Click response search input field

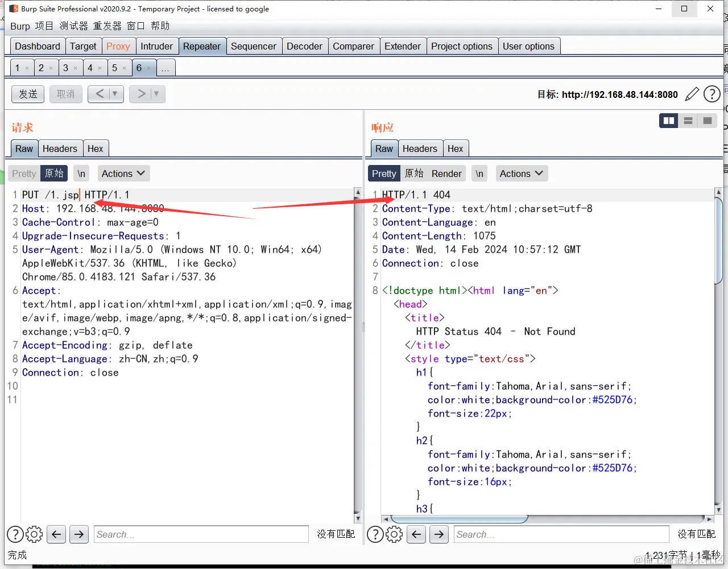(561, 534)
